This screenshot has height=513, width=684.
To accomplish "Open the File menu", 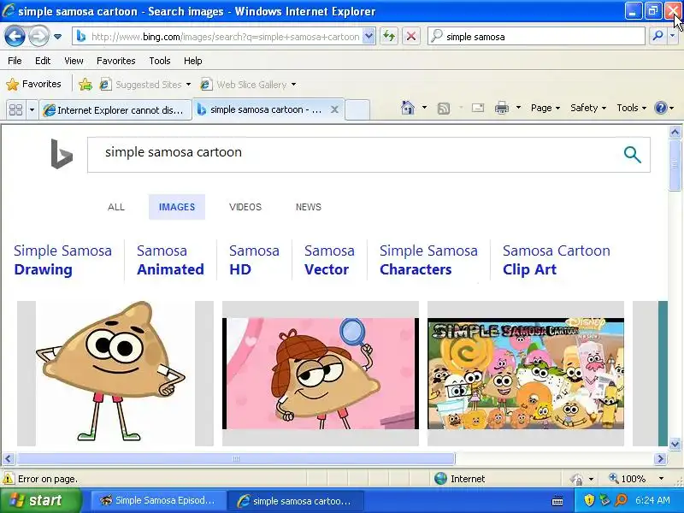I will coord(15,61).
